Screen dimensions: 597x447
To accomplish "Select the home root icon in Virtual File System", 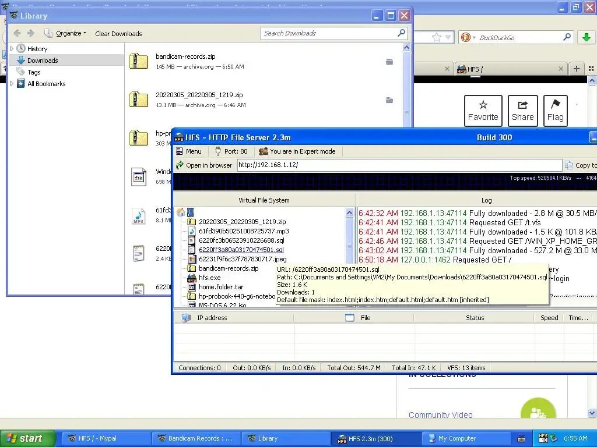I will (x=181, y=212).
